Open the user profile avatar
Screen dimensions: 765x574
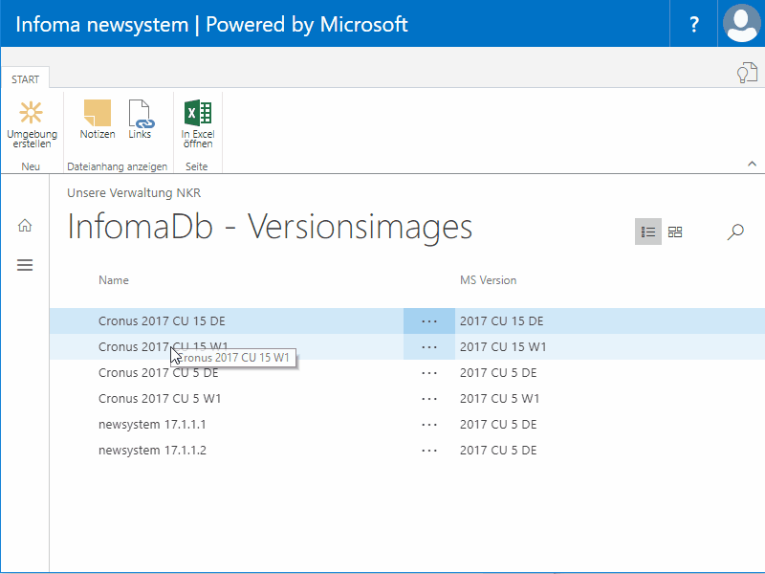(x=741, y=24)
